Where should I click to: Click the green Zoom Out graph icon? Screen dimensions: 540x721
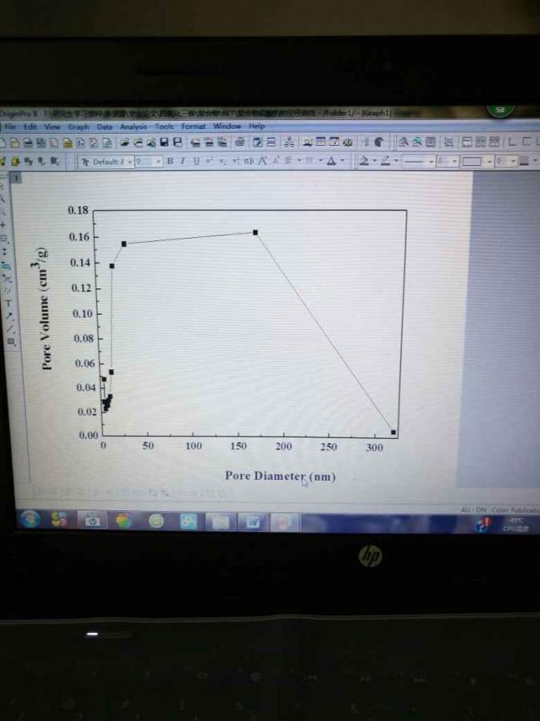click(x=417, y=142)
